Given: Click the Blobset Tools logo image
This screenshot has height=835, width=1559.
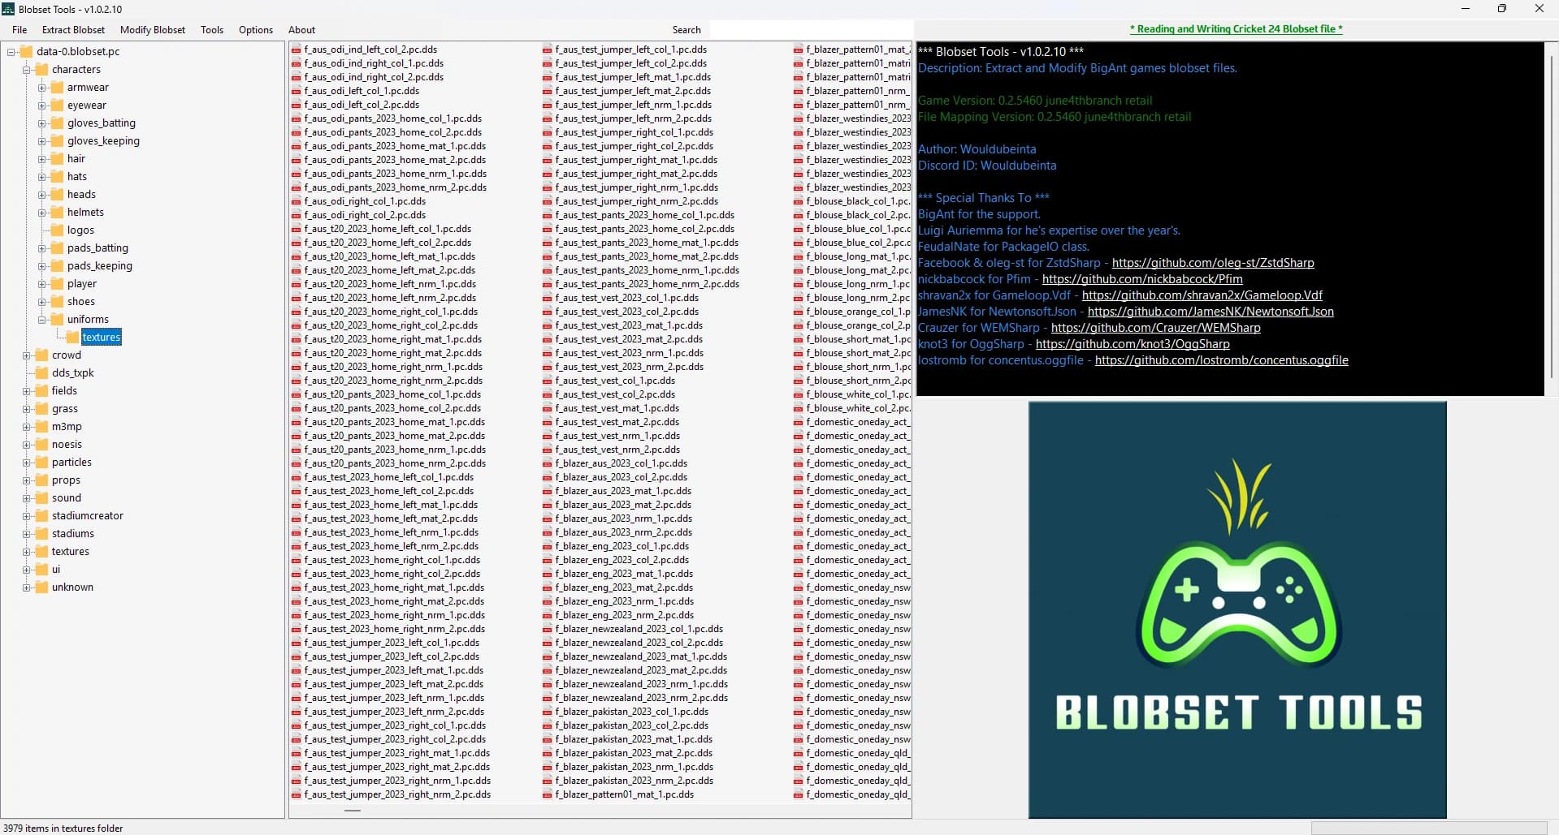Looking at the screenshot, I should click(1237, 609).
